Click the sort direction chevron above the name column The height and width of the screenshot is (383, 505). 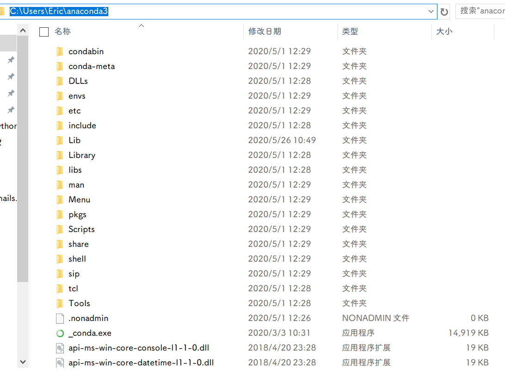tap(141, 25)
